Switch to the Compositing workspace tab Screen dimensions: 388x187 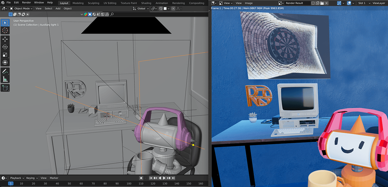tap(196, 3)
